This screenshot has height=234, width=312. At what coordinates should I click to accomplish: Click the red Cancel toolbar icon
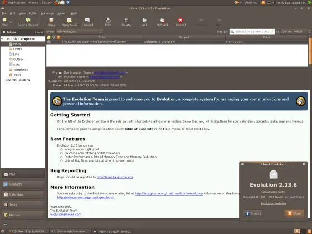tap(181, 20)
